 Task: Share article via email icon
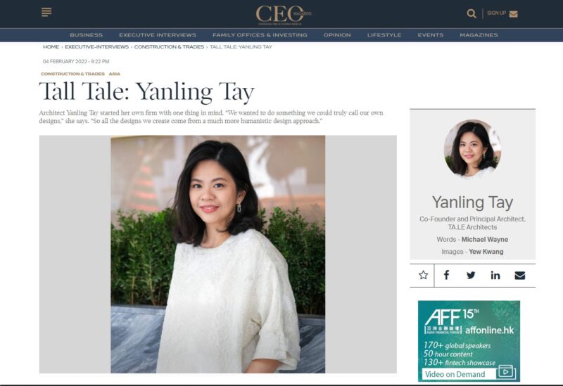[519, 275]
